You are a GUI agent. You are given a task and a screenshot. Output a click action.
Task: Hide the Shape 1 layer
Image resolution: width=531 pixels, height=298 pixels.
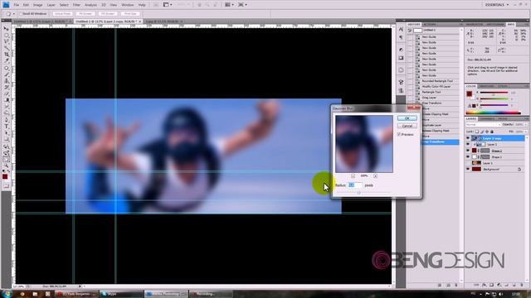[x=468, y=156]
